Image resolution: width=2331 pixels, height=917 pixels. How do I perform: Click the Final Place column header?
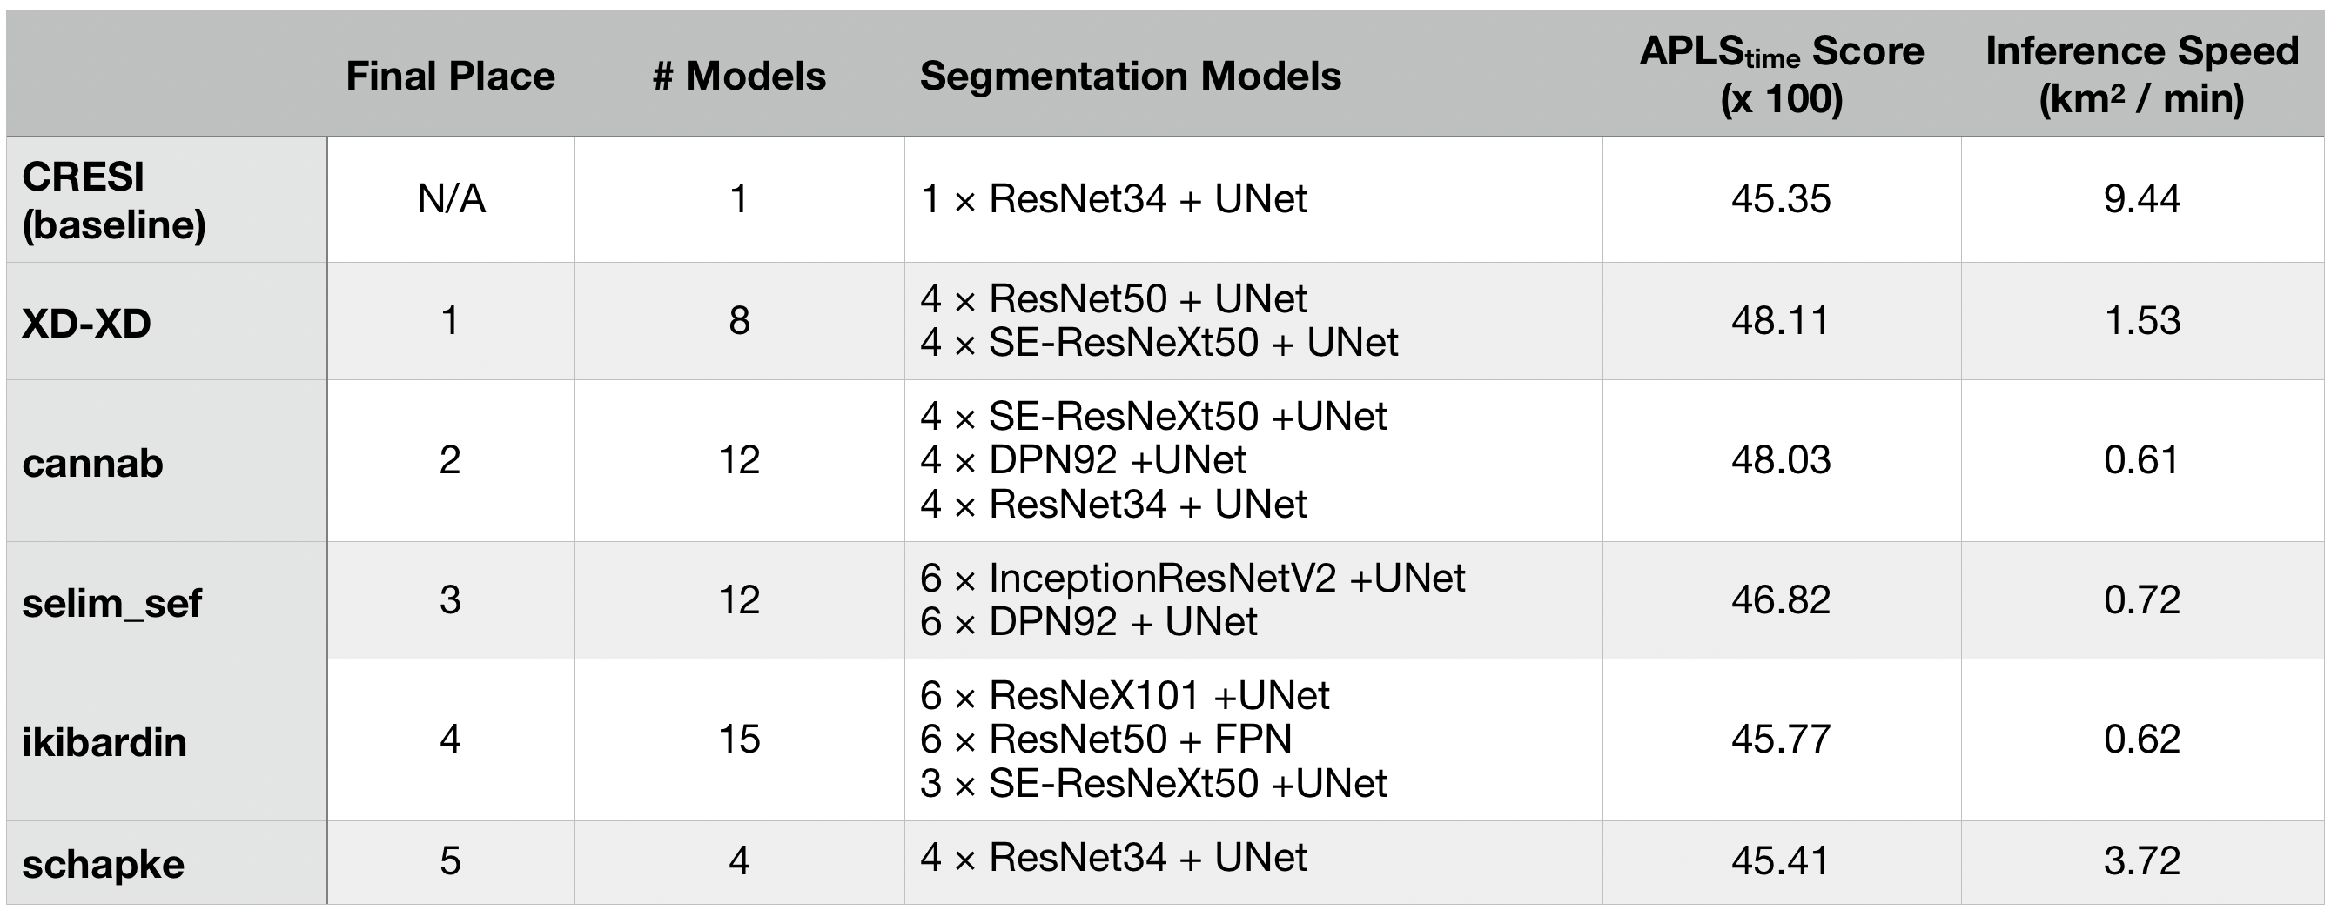click(x=450, y=76)
